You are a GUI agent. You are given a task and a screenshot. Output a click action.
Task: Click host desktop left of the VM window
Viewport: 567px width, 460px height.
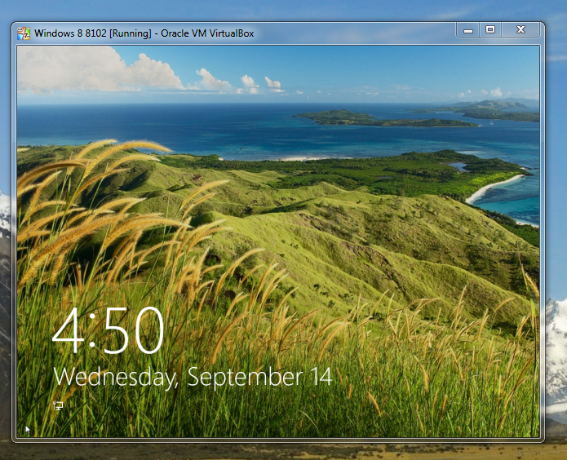point(5,245)
